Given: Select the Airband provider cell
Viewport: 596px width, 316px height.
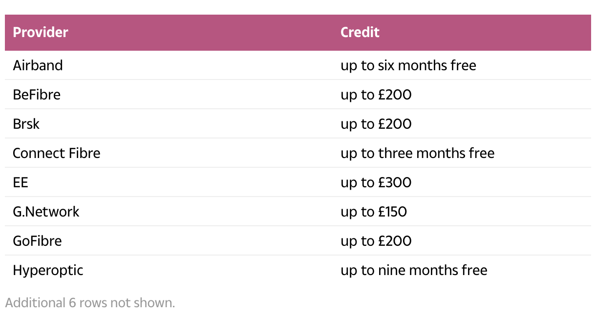Looking at the screenshot, I should coord(38,65).
